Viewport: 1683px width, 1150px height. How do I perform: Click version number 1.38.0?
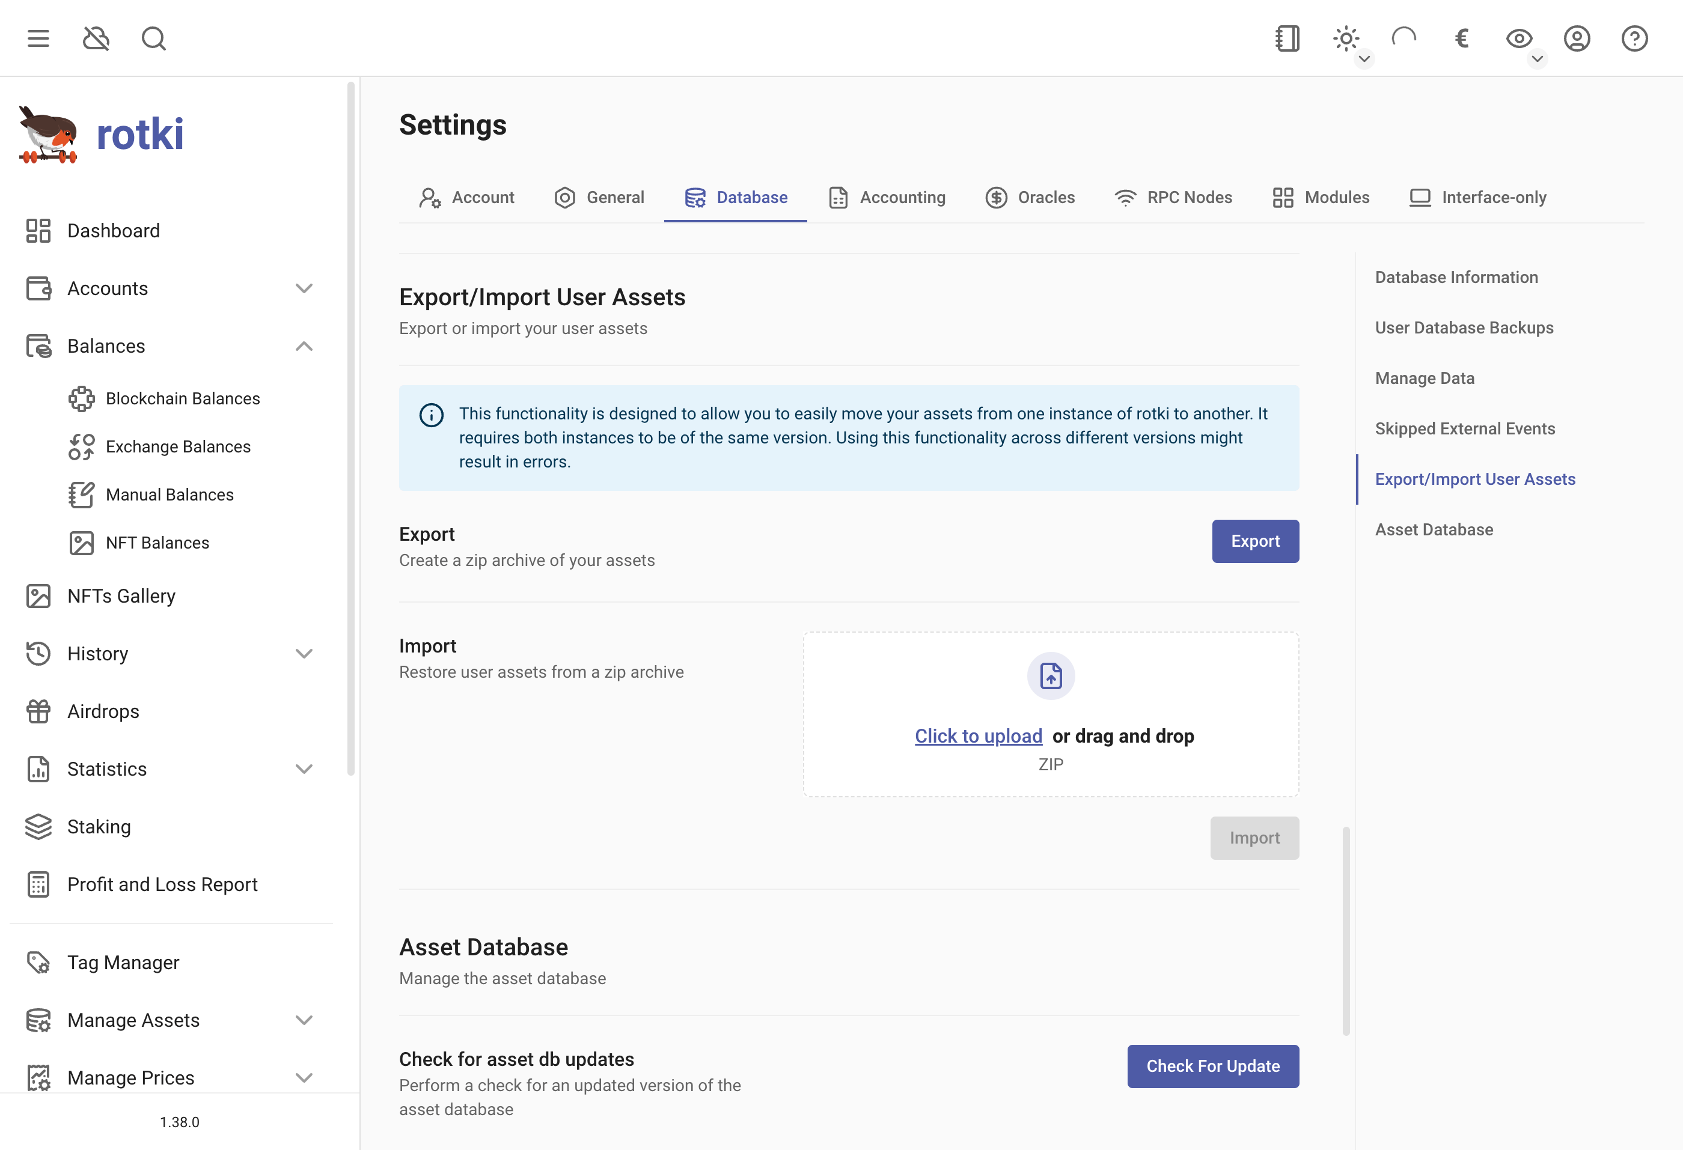[180, 1122]
